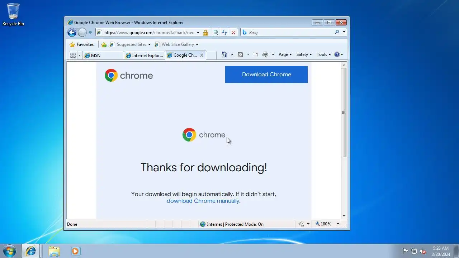This screenshot has height=258, width=459.
Task: Switch to the MSN tab
Action: pos(103,55)
